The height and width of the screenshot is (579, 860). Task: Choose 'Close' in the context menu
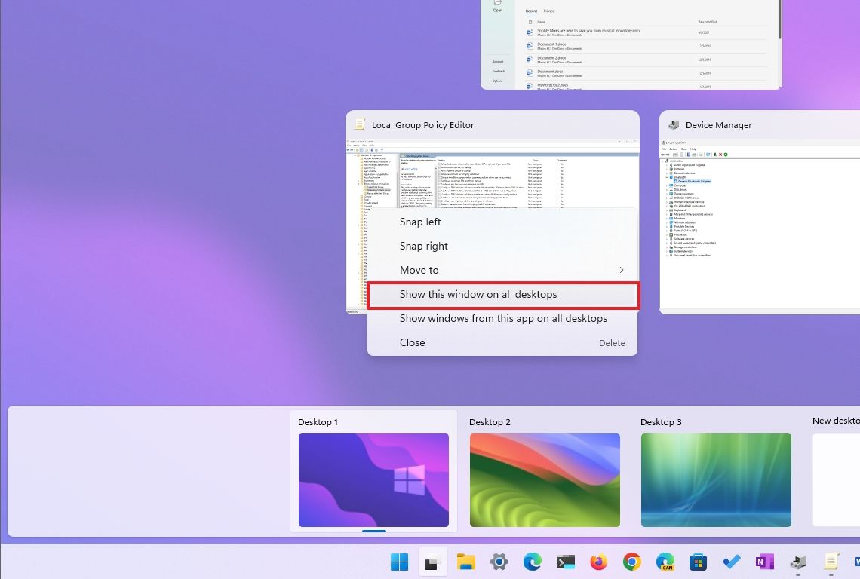point(412,342)
